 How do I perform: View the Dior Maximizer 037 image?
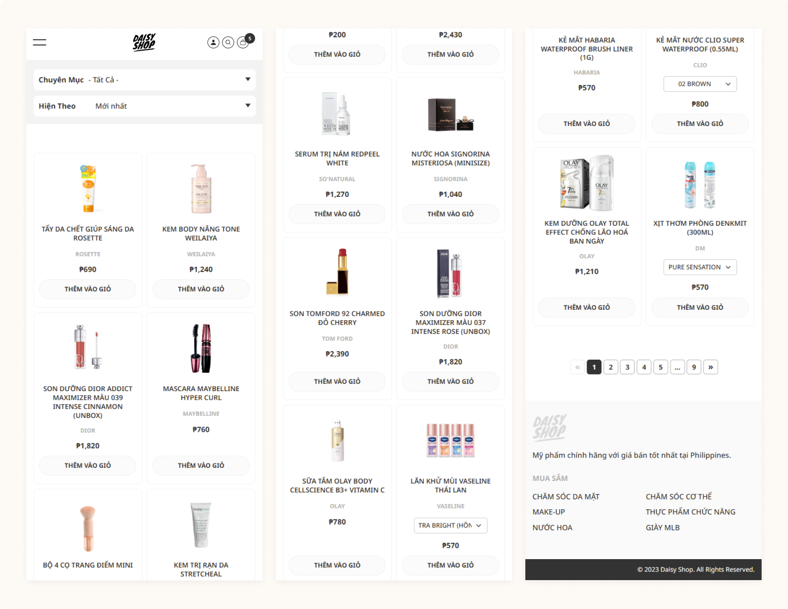[450, 273]
